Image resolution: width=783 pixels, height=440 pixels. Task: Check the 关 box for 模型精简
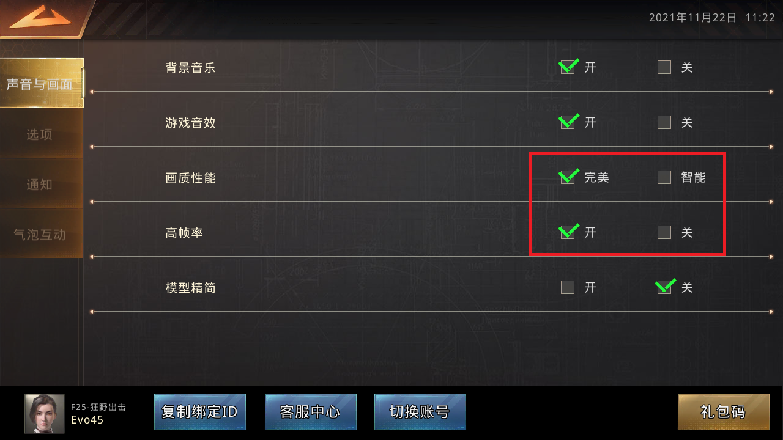click(x=664, y=287)
